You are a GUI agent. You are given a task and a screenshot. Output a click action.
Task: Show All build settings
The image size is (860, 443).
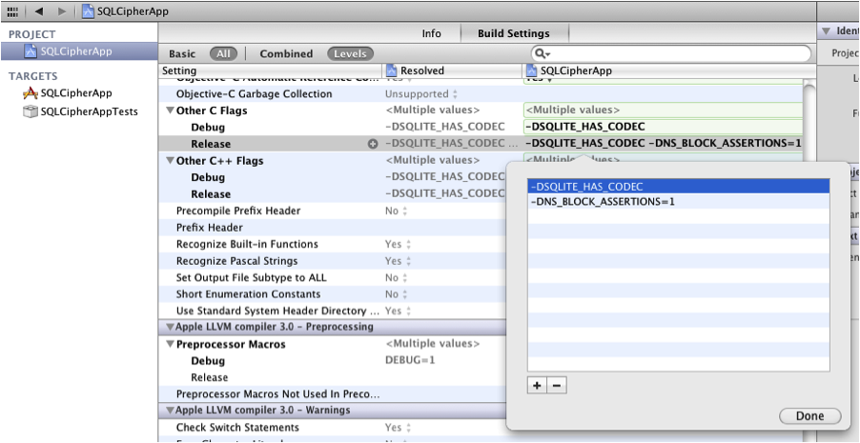(223, 53)
